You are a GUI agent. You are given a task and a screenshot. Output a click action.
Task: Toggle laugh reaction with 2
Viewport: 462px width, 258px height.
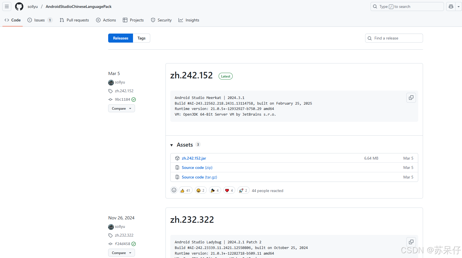tap(201, 190)
